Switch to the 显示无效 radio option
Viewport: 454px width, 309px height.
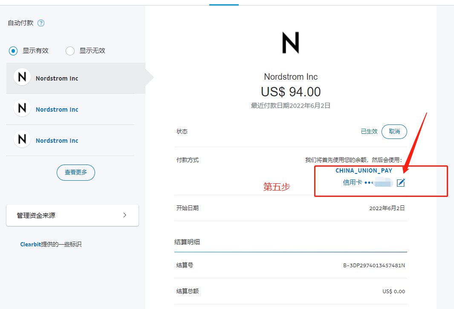(69, 51)
